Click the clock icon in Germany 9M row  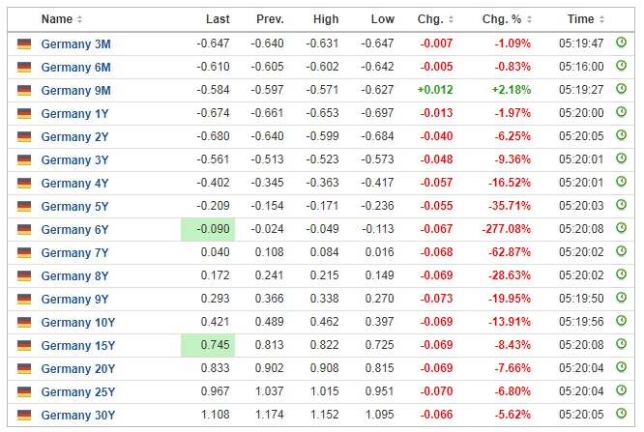(x=621, y=89)
